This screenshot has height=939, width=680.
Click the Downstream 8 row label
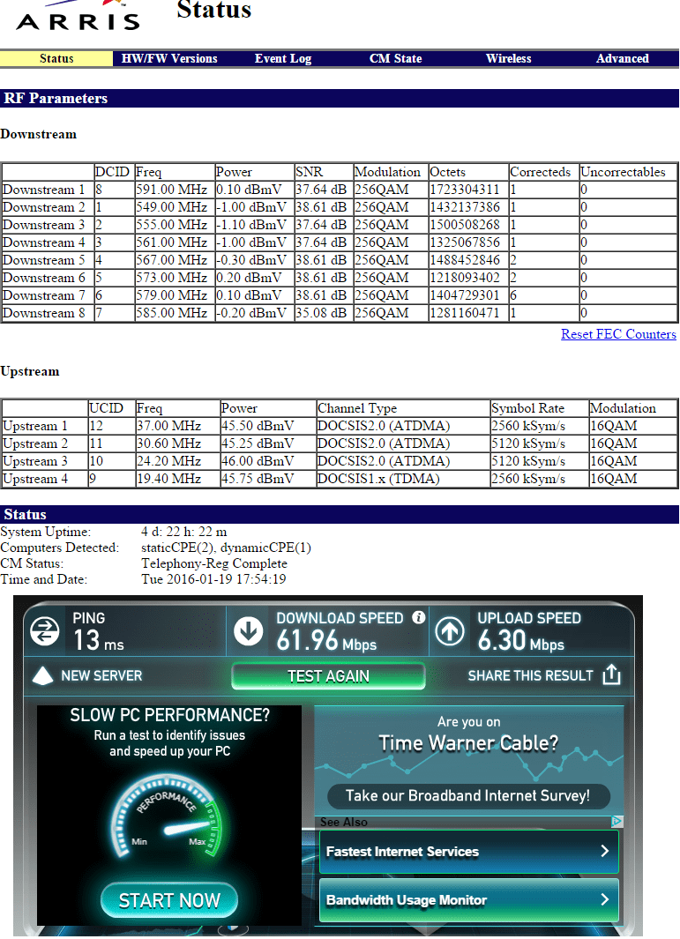[x=44, y=313]
